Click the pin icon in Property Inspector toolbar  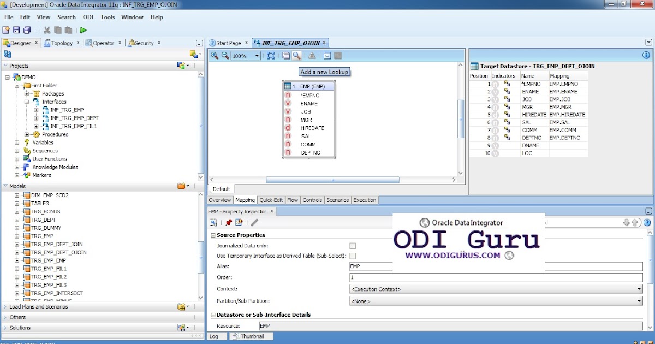click(x=229, y=222)
